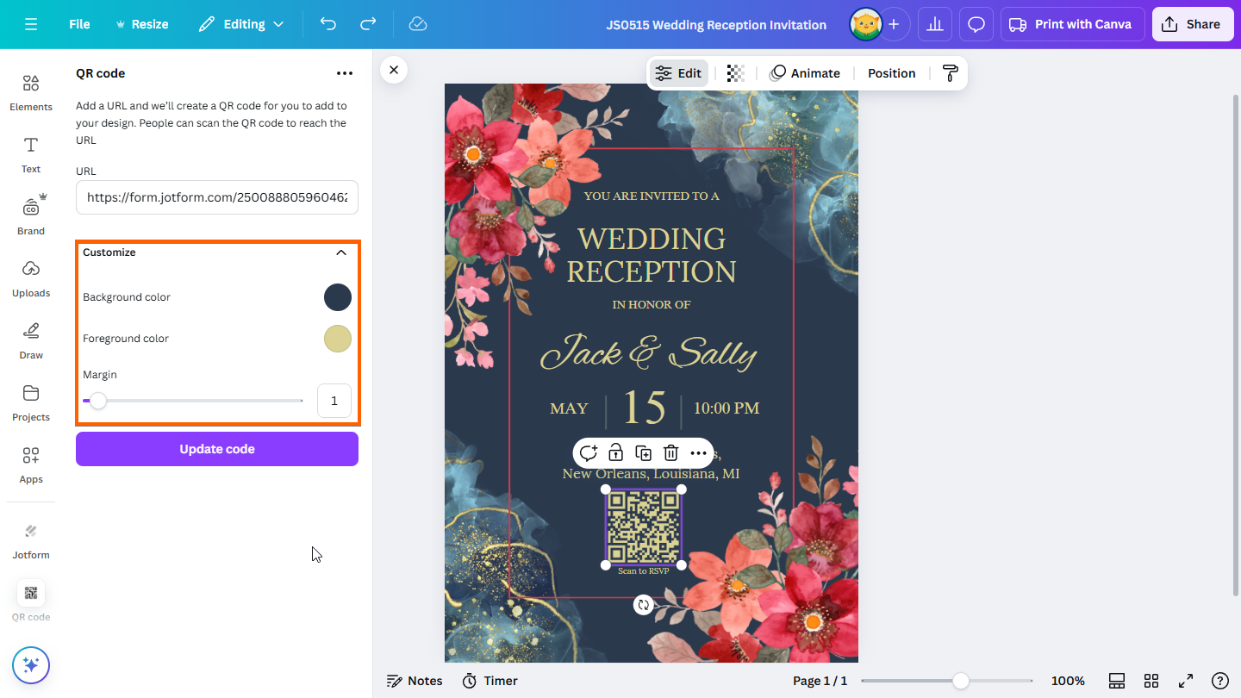The width and height of the screenshot is (1241, 698).
Task: Click the Margin slider handle
Action: click(98, 401)
